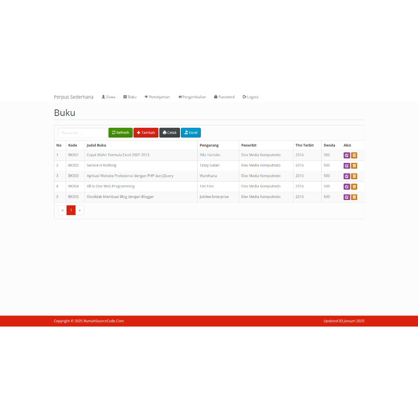Delete book BK005 with its trash icon
Viewport: 418px width, 418px height.
click(354, 197)
